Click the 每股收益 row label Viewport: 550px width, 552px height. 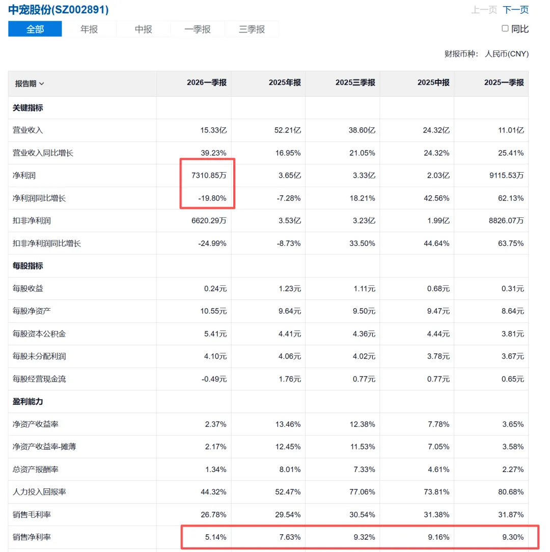tap(28, 289)
